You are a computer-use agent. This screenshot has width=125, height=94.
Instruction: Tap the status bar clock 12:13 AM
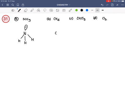4,1
